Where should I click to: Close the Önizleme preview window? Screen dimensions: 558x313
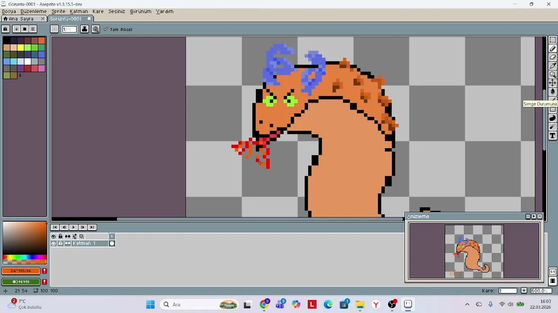540,216
